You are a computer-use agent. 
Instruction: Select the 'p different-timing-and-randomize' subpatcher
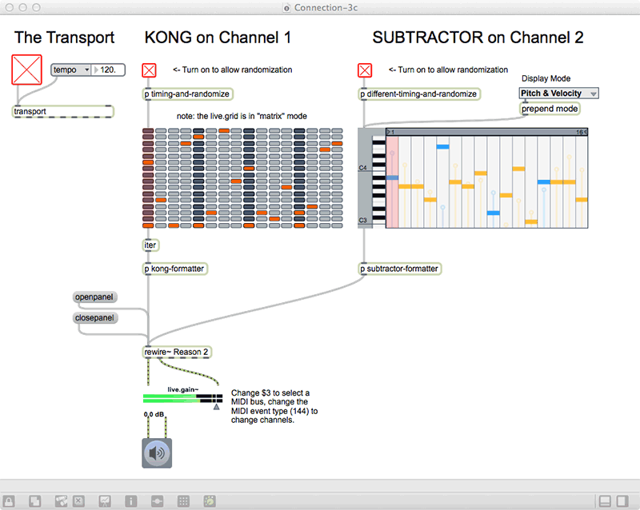pos(419,94)
